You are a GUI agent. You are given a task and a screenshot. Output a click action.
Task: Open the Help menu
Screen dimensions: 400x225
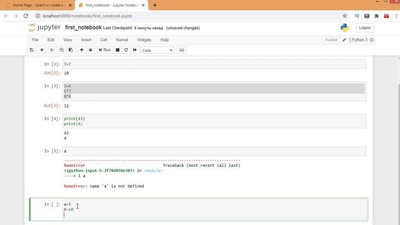164,40
